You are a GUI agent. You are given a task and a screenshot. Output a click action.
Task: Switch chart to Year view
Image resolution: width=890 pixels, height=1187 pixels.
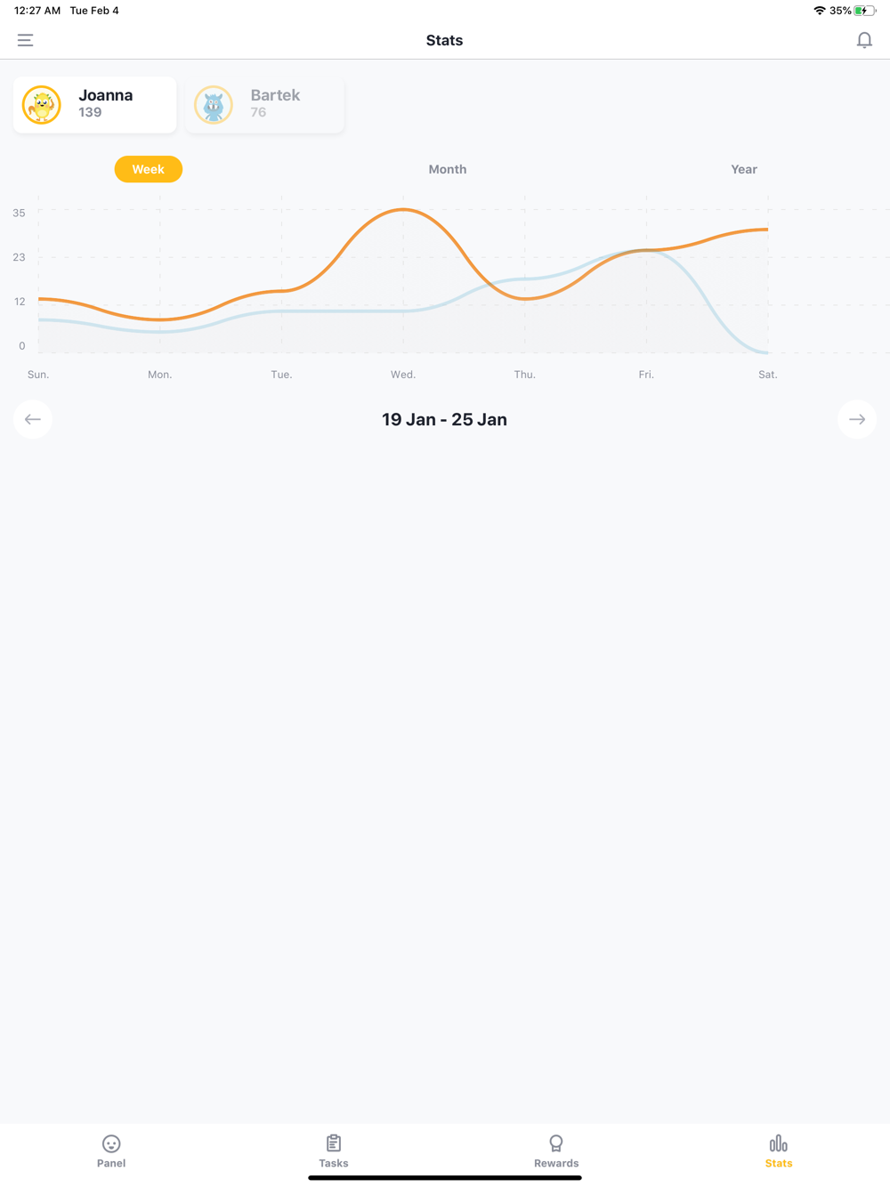pos(744,169)
